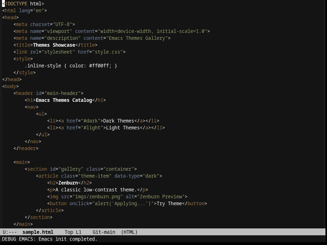Click the href="#dark" link attribute

point(84,121)
